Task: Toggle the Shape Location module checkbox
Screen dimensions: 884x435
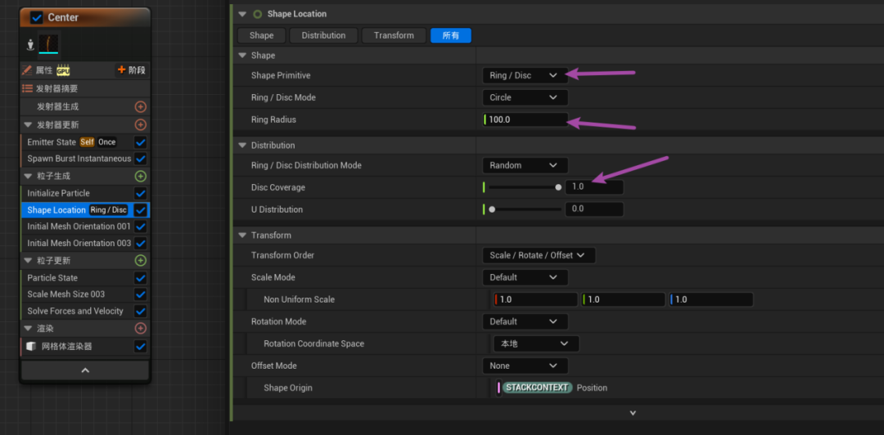Action: point(141,209)
